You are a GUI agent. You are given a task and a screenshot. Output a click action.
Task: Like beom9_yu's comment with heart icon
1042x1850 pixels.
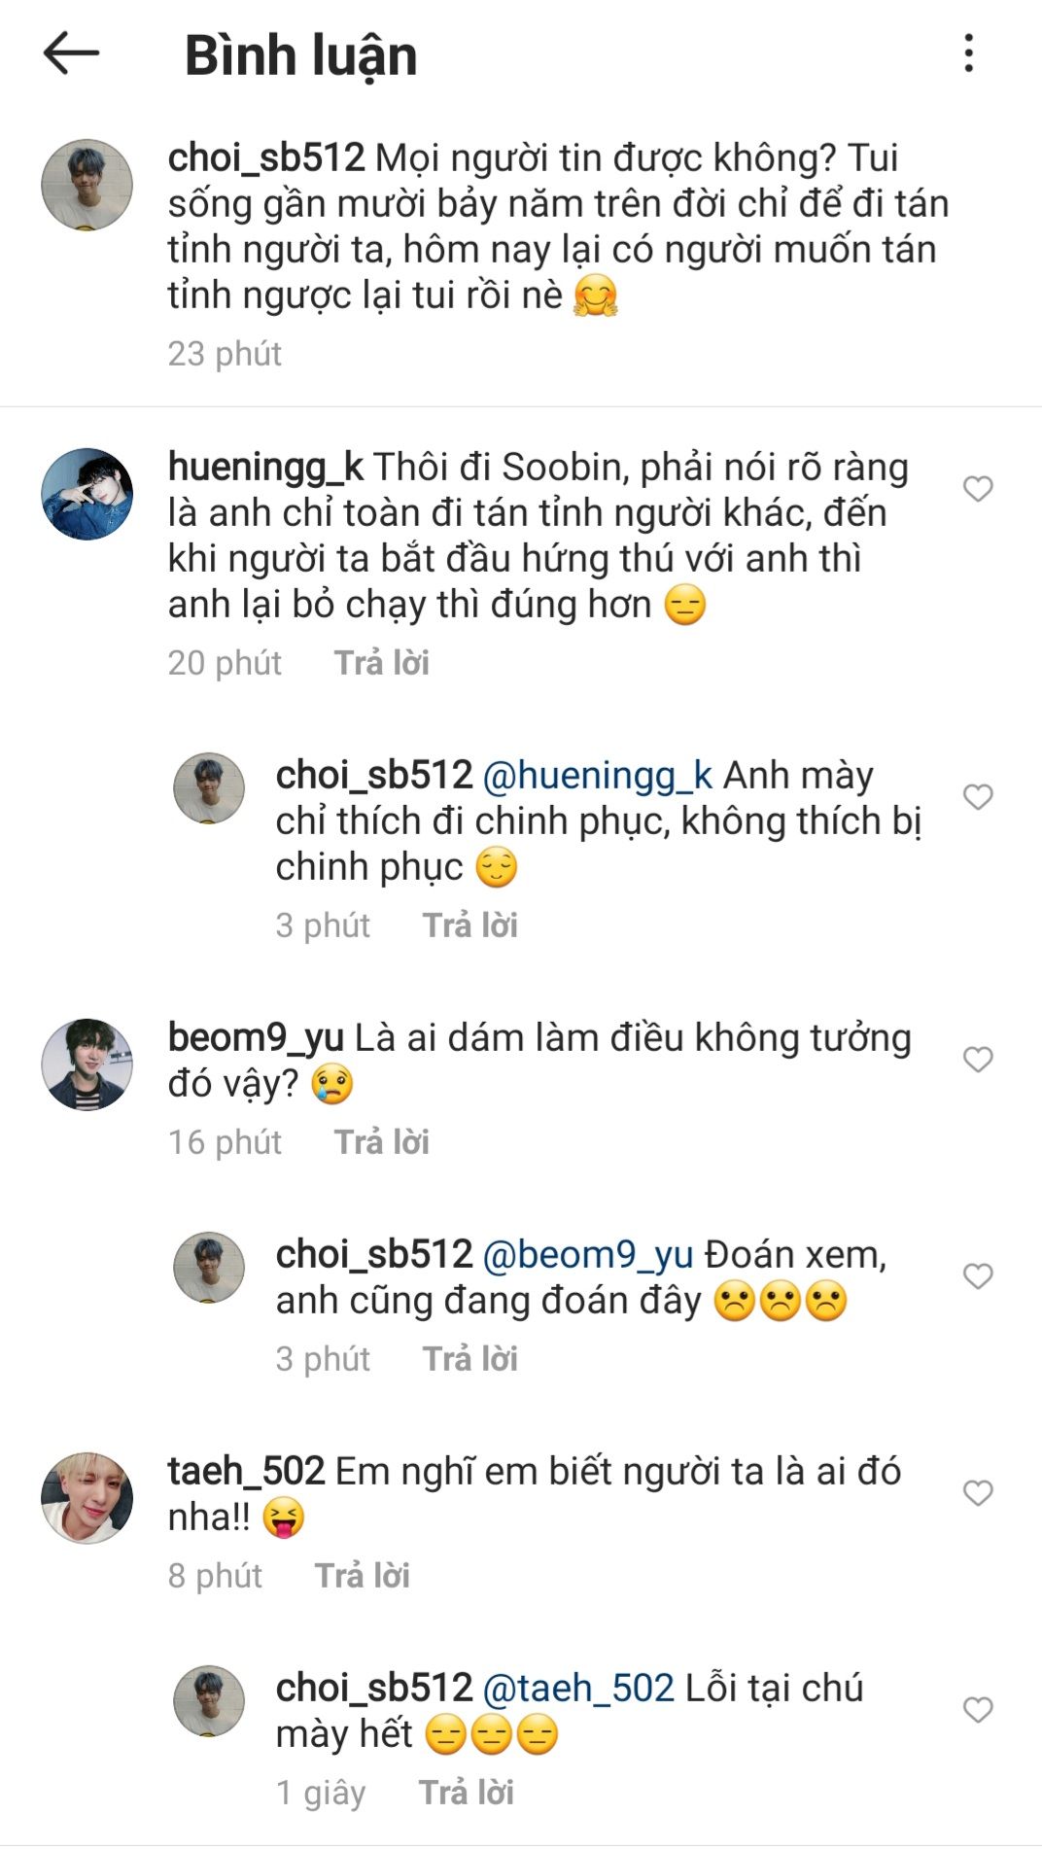[x=978, y=1060]
